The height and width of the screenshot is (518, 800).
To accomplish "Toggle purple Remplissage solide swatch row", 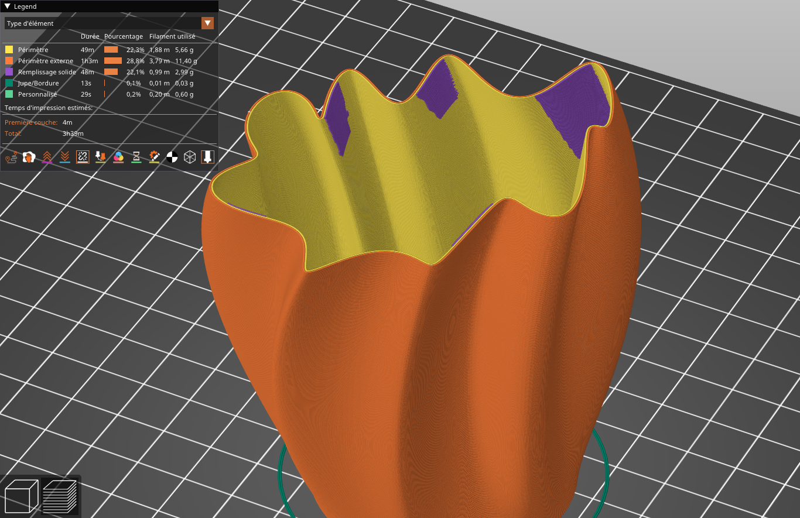I will tap(109, 72).
